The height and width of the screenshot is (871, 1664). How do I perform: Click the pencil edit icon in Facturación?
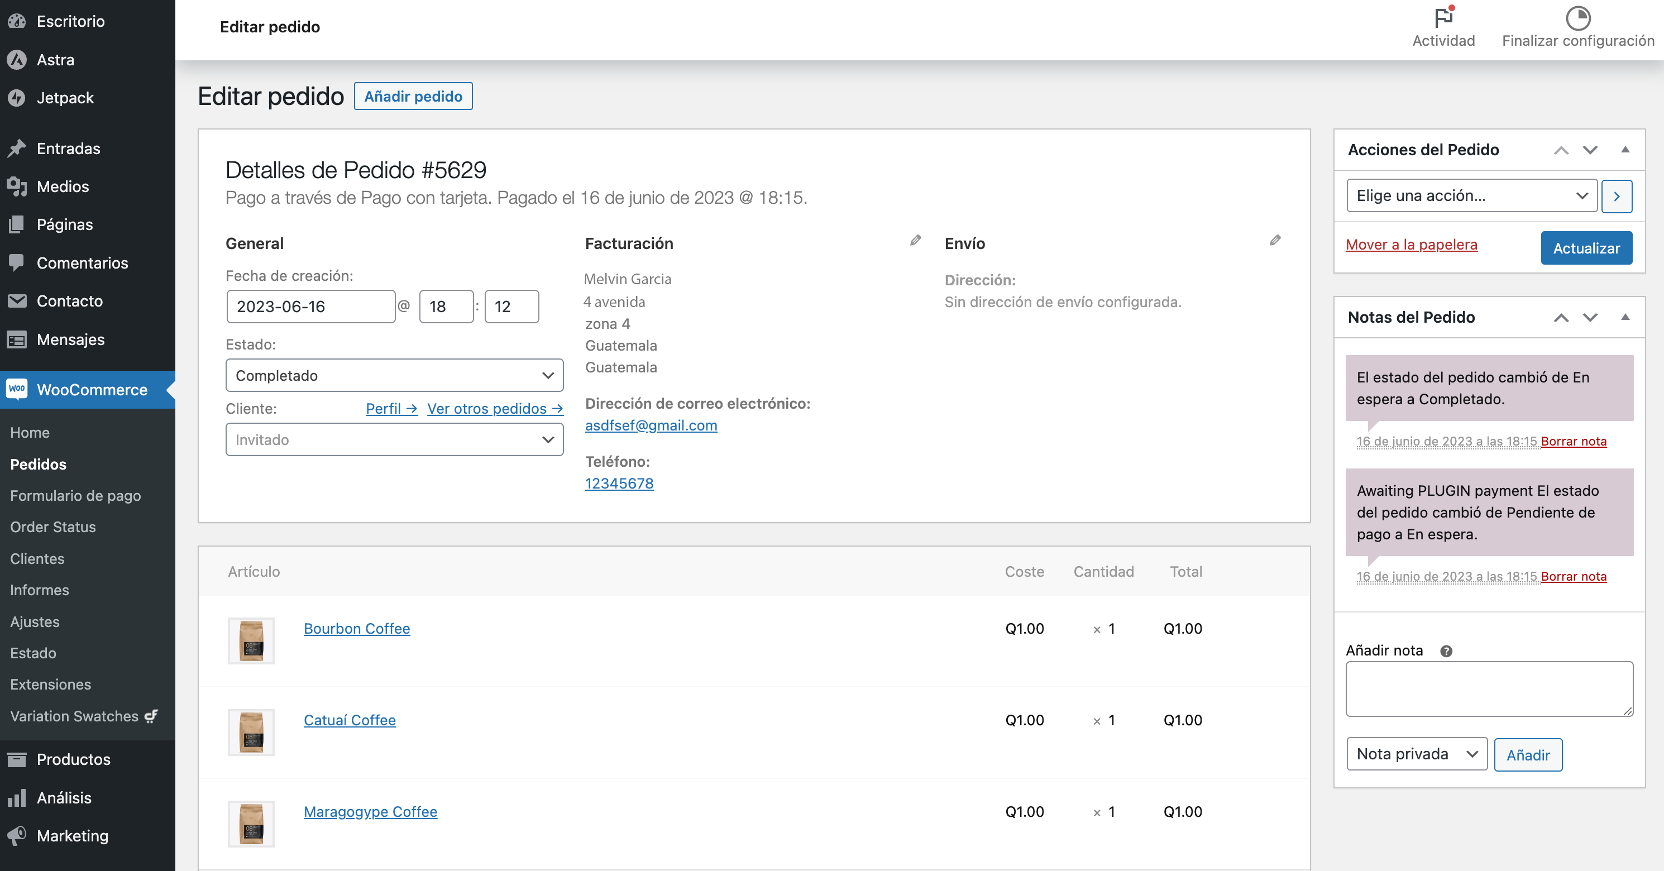916,241
